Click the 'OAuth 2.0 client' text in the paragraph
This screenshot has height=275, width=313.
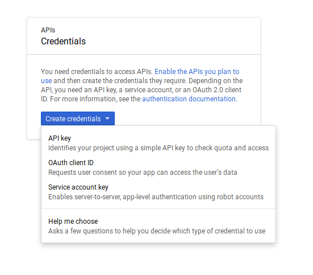click(x=217, y=89)
